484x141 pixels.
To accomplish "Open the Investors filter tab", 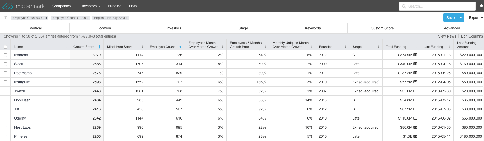I will point(174,28).
